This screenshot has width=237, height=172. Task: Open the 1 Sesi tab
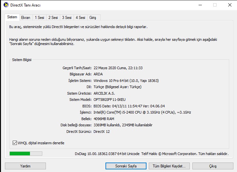tap(39, 18)
